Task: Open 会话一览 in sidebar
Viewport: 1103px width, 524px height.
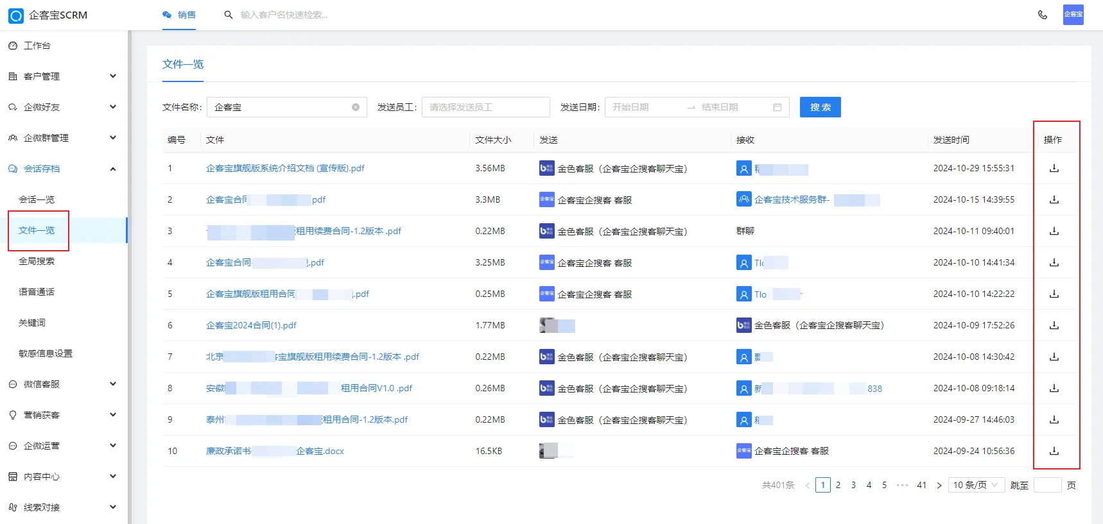Action: coord(37,199)
